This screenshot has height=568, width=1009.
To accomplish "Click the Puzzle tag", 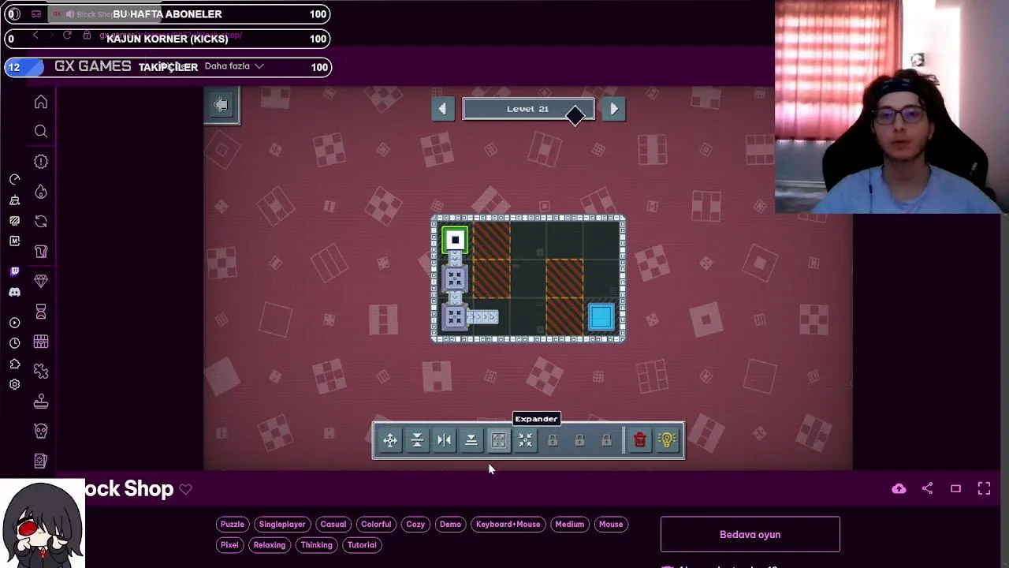I will point(233,524).
